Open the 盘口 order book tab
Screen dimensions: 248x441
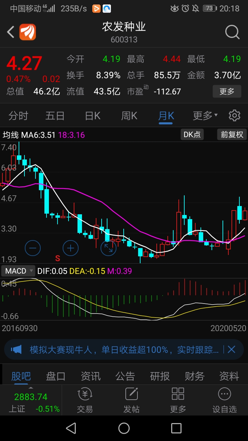tap(56, 376)
